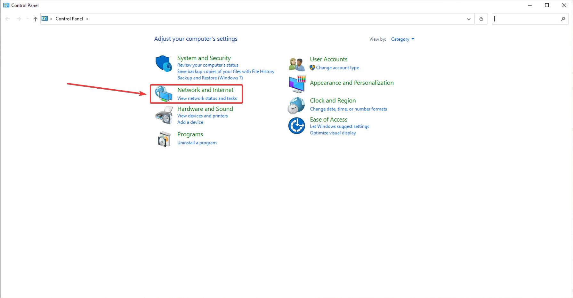Click the Programs disc box icon
Screen dimensions: 573x298
click(x=164, y=139)
